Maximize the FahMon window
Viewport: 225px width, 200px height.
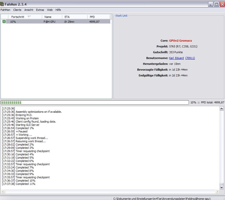pyautogui.click(x=216, y=4)
